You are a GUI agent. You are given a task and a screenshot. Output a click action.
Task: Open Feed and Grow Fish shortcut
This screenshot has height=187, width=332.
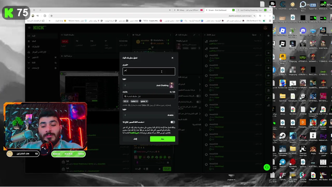tap(303, 151)
